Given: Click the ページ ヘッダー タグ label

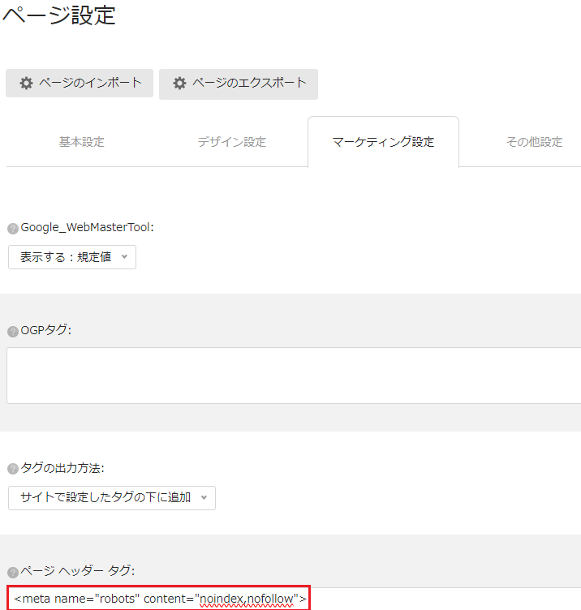Looking at the screenshot, I should point(77,571).
